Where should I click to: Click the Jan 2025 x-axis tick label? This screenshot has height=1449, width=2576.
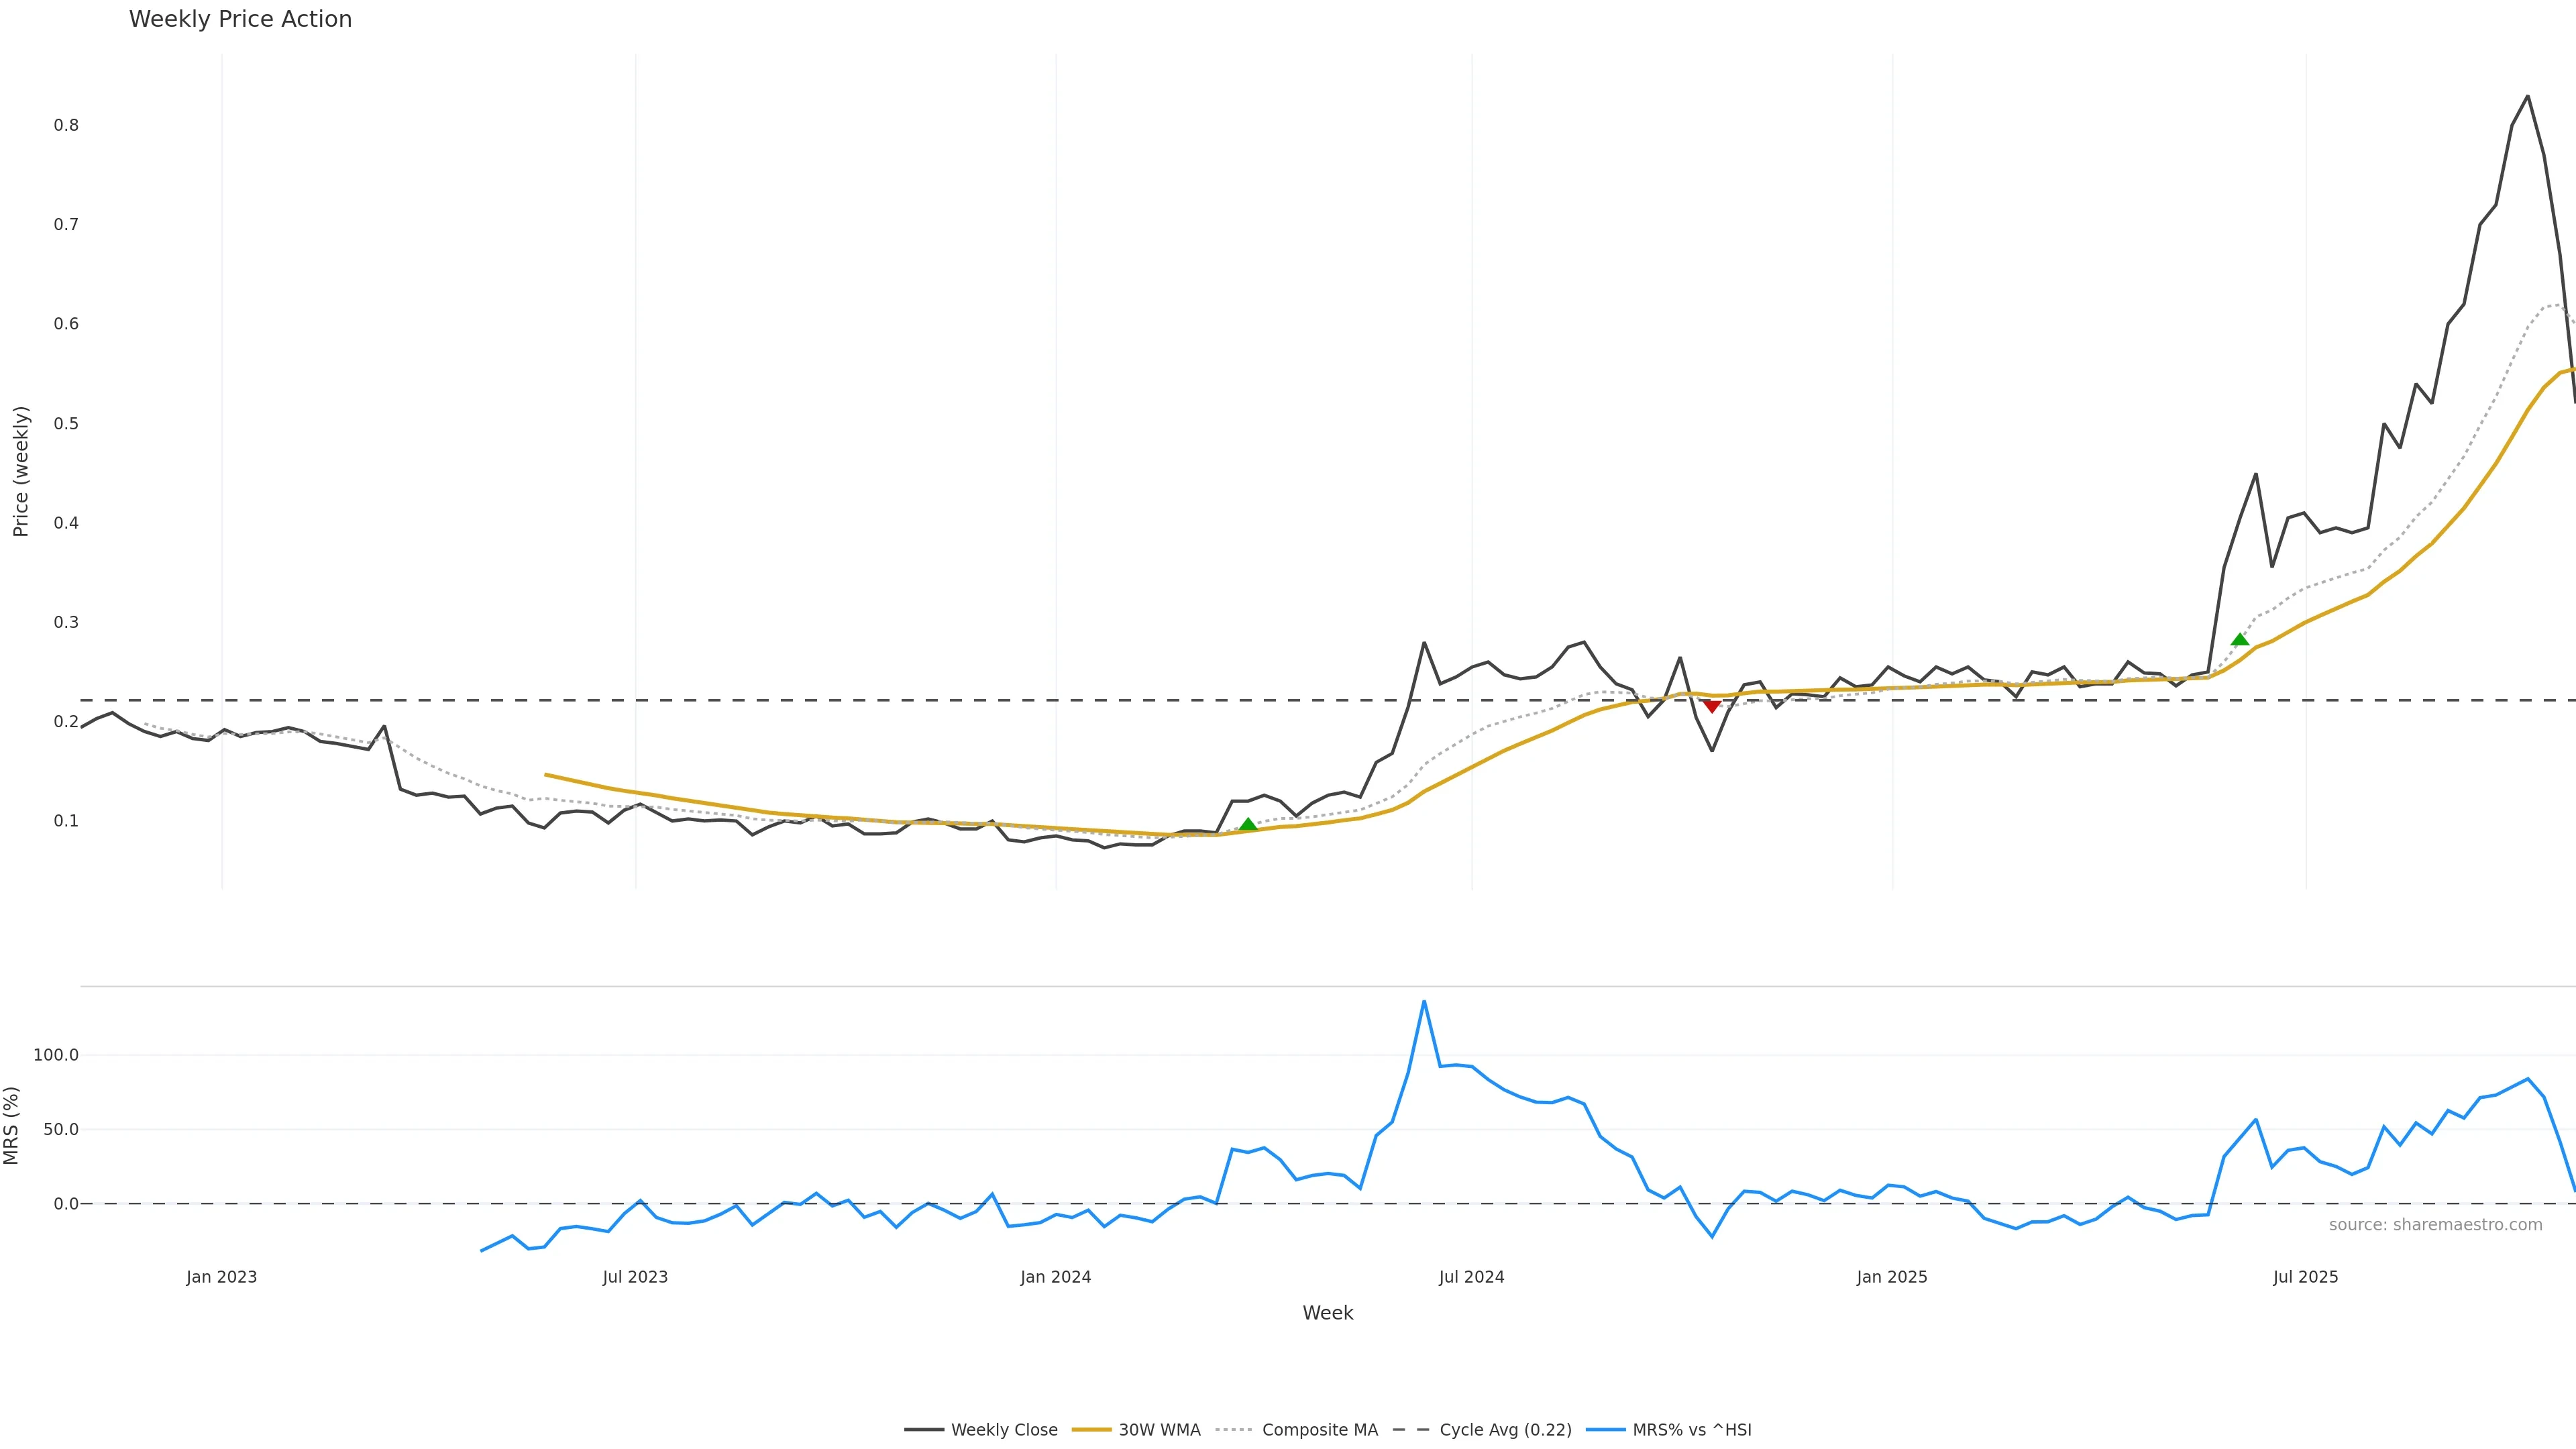click(x=1891, y=1277)
